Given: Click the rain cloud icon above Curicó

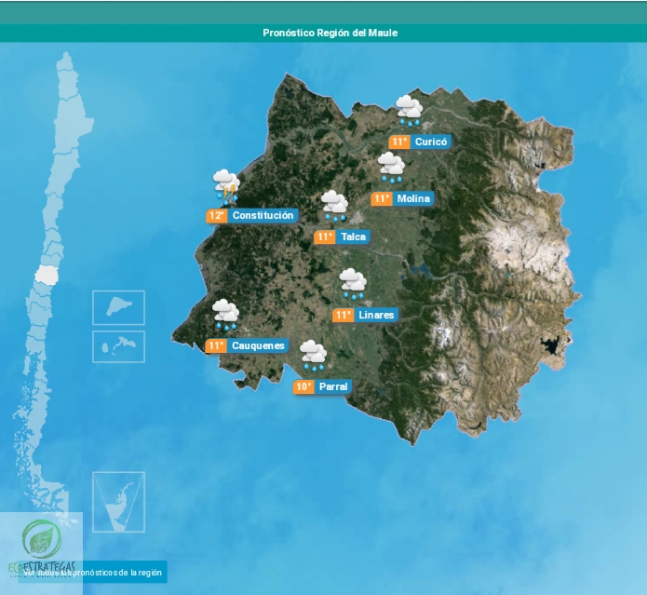Looking at the screenshot, I should (x=409, y=110).
